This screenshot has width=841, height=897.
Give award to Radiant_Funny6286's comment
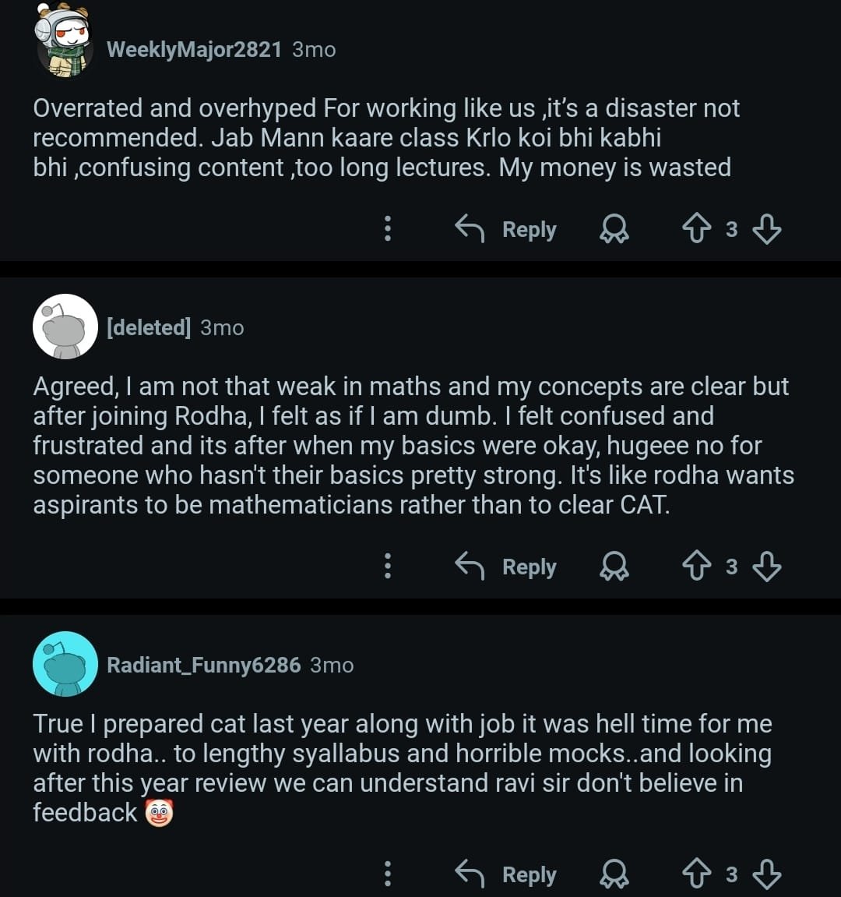614,874
